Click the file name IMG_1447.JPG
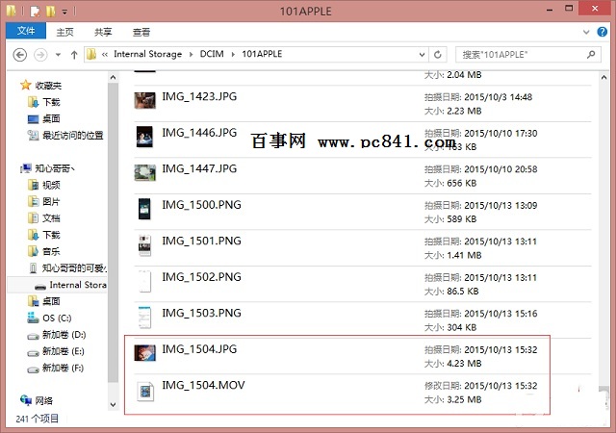The height and width of the screenshot is (433, 616). click(x=199, y=169)
